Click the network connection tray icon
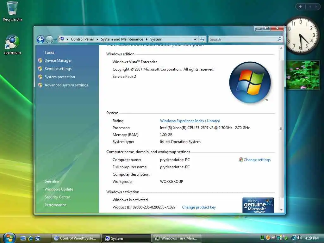Screen dimensions: 324x243 click(294, 238)
